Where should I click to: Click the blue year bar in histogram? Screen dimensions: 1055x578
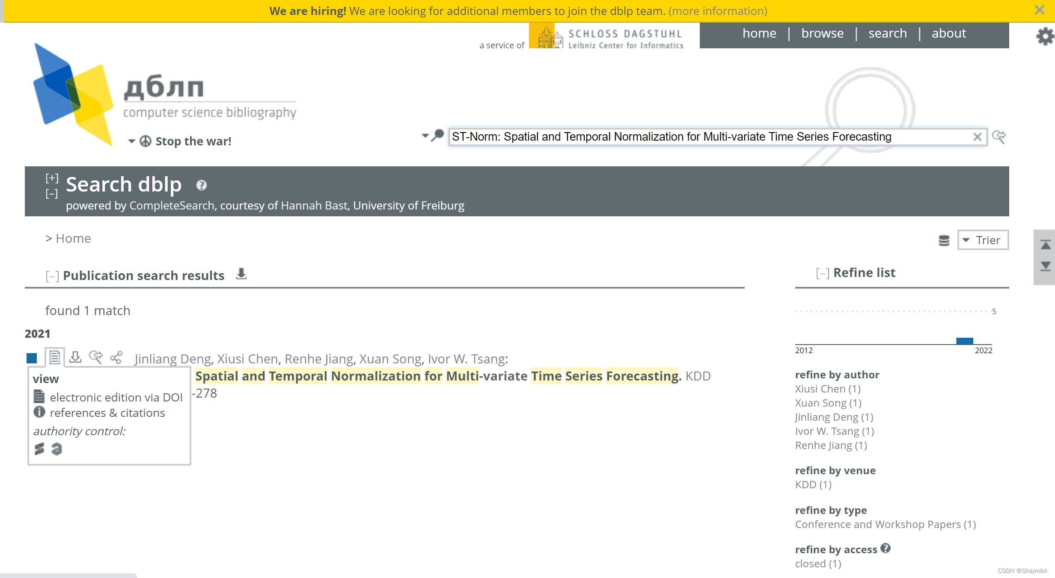964,341
